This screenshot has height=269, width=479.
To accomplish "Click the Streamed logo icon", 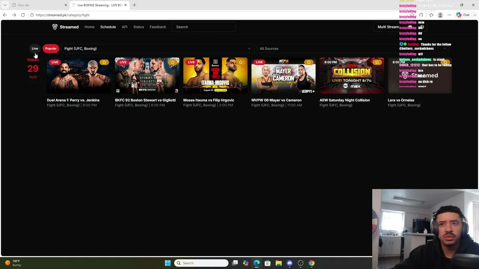I will (55, 27).
